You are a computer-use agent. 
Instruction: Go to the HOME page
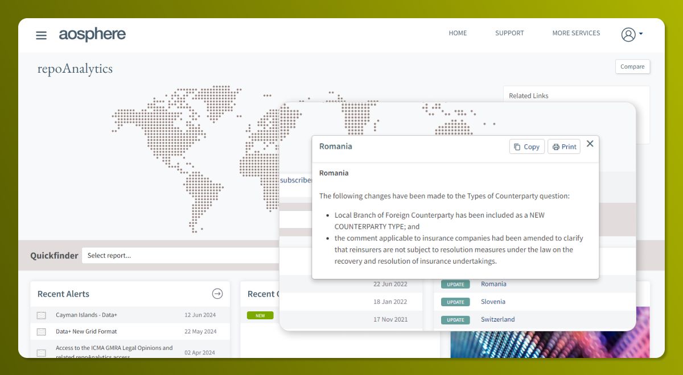tap(457, 33)
